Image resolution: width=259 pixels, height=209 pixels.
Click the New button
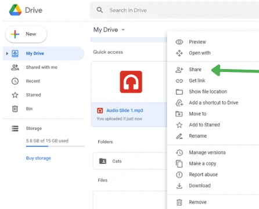click(x=26, y=34)
